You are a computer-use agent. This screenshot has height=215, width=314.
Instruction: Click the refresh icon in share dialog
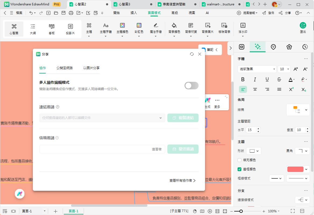[192, 54]
